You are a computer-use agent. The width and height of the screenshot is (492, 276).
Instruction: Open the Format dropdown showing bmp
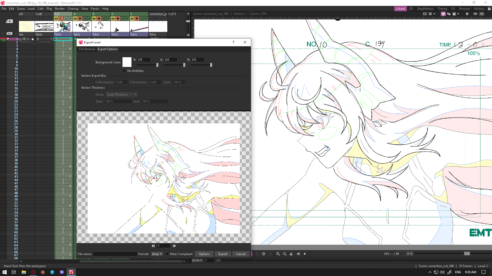click(157, 254)
